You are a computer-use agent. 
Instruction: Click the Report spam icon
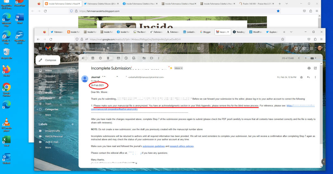pos(100,58)
